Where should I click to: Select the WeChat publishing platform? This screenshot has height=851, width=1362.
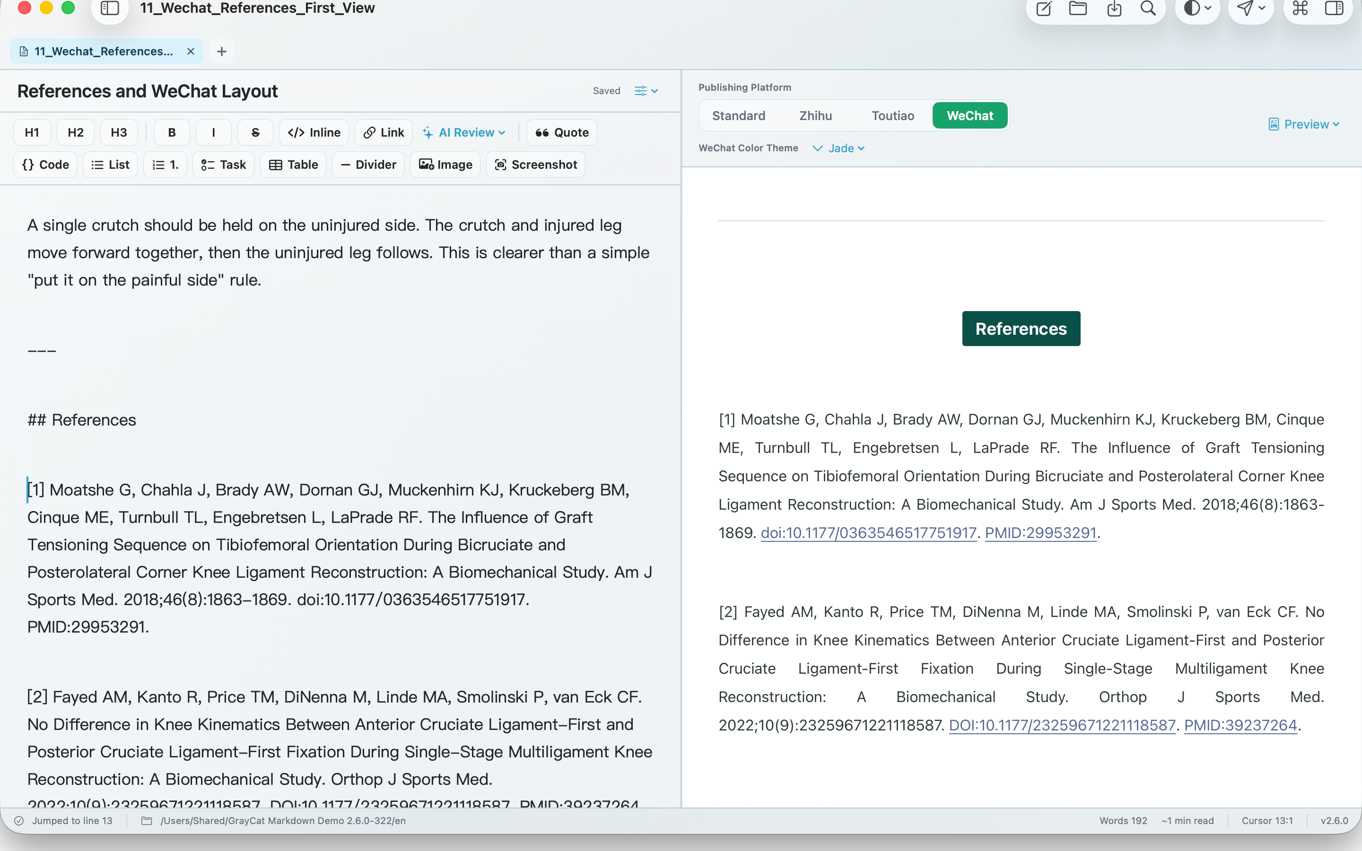click(970, 115)
